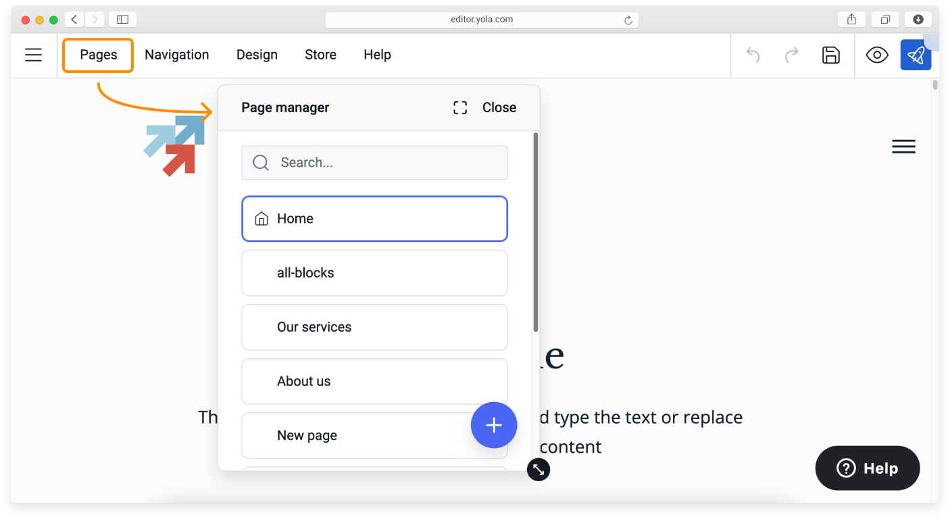Click the floating Help button
Image resolution: width=950 pixels, height=519 pixels.
tap(868, 468)
